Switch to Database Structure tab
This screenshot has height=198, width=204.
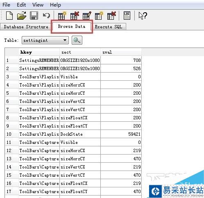26,27
